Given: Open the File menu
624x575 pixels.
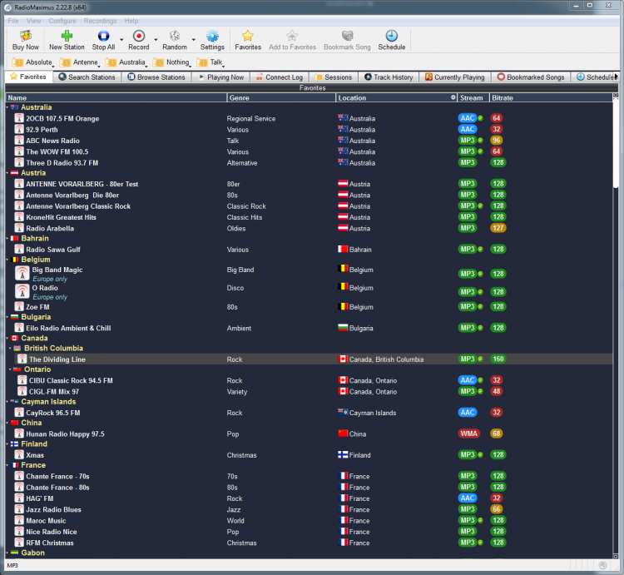Looking at the screenshot, I should pos(13,21).
